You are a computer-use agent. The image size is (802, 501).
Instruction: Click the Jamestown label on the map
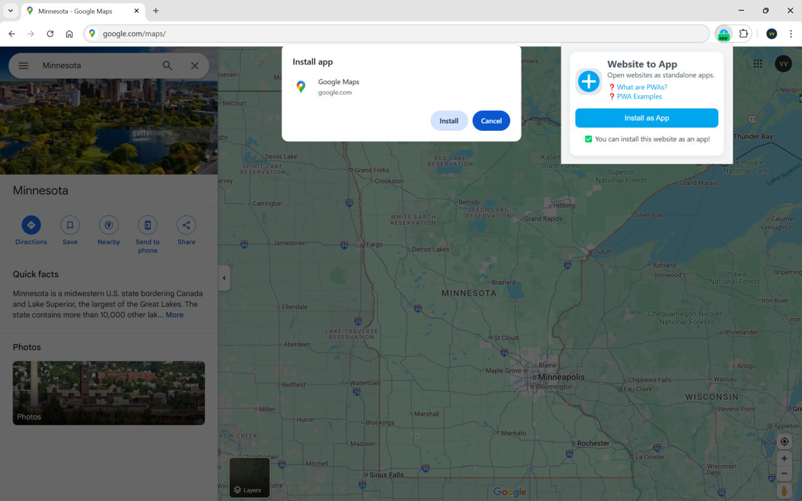click(290, 243)
